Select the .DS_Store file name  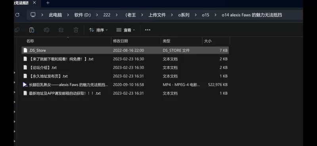click(37, 51)
